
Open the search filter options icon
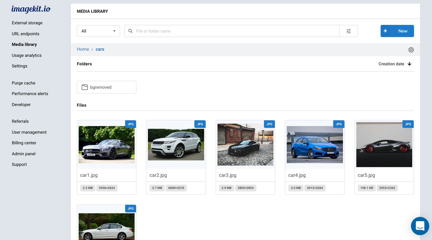(349, 31)
